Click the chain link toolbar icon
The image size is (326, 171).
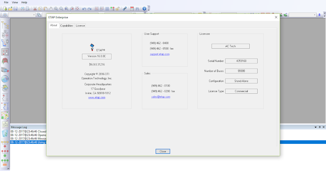click(x=125, y=9)
